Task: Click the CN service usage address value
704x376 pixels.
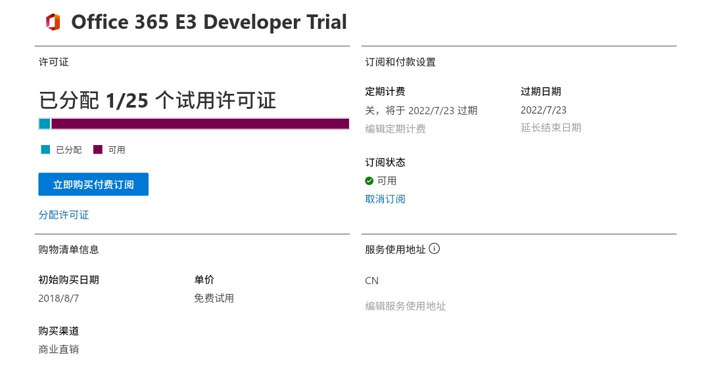Action: point(372,281)
